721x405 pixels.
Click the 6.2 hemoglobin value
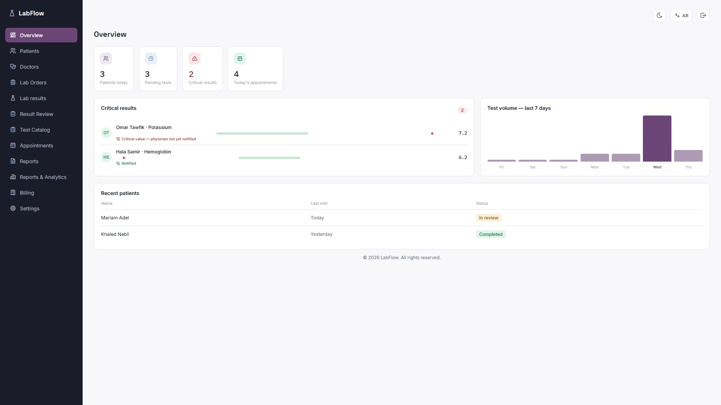click(x=463, y=157)
